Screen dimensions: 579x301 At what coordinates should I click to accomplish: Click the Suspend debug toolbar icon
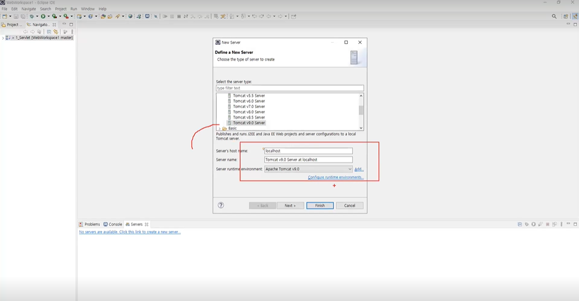click(x=172, y=16)
